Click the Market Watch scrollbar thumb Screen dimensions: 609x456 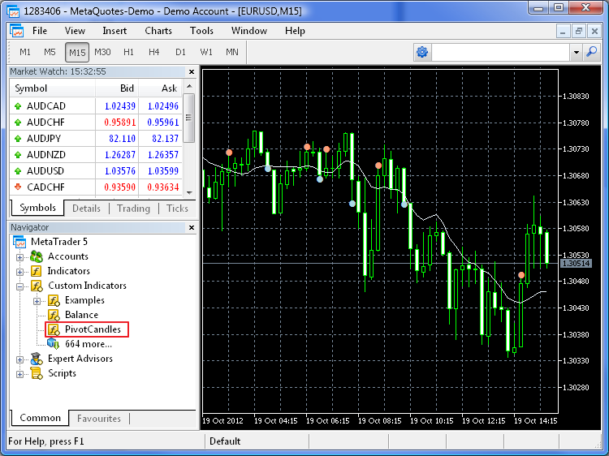[189, 118]
